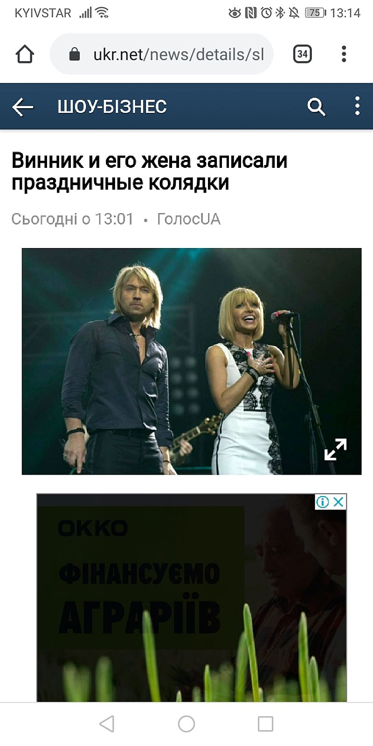The height and width of the screenshot is (746, 373).
Task: Open the ГолосUA source link
Action: 188,219
